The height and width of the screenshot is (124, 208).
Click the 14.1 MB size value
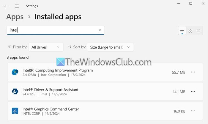[179, 92]
